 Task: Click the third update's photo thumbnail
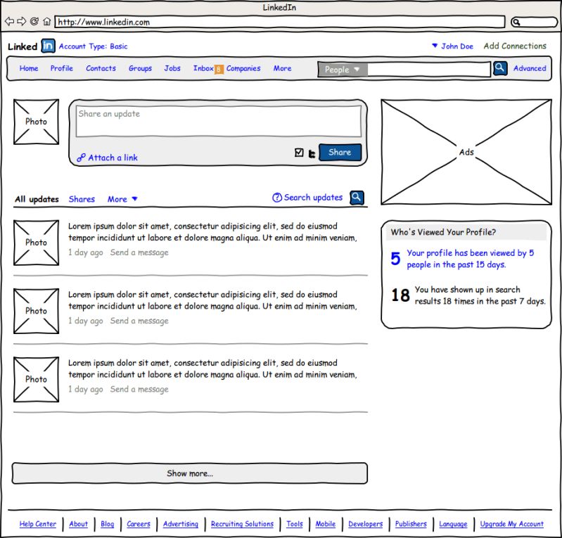tap(36, 379)
